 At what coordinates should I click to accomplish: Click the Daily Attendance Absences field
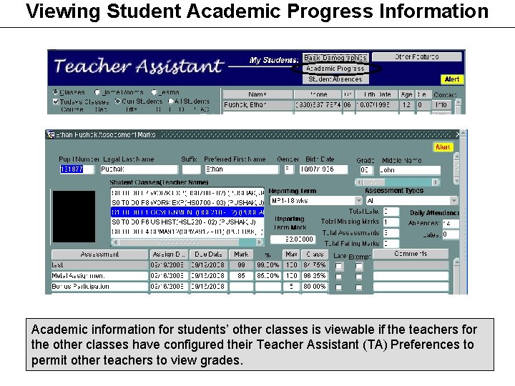click(451, 224)
